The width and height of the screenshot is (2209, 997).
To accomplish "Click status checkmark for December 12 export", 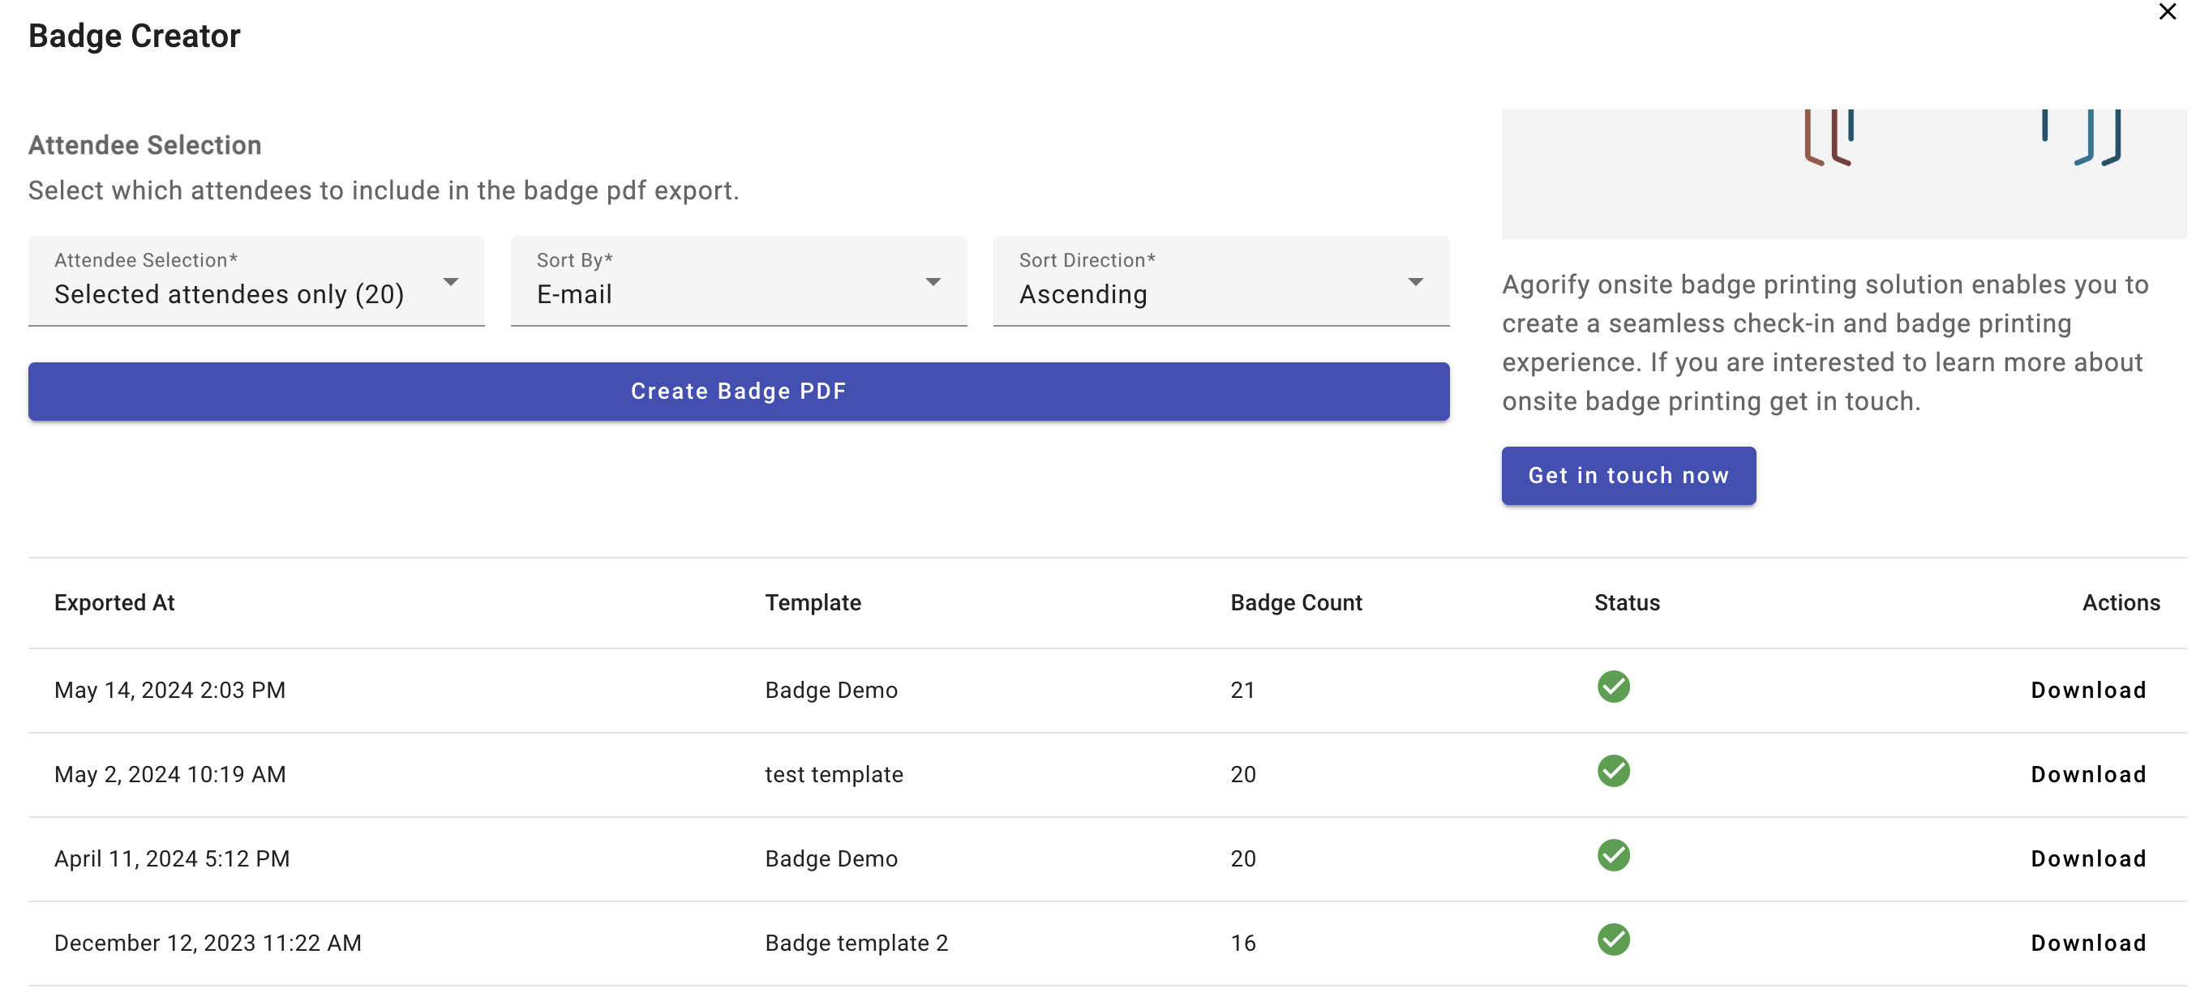I will [x=1612, y=939].
